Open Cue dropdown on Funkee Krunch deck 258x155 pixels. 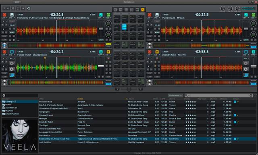tap(108, 55)
